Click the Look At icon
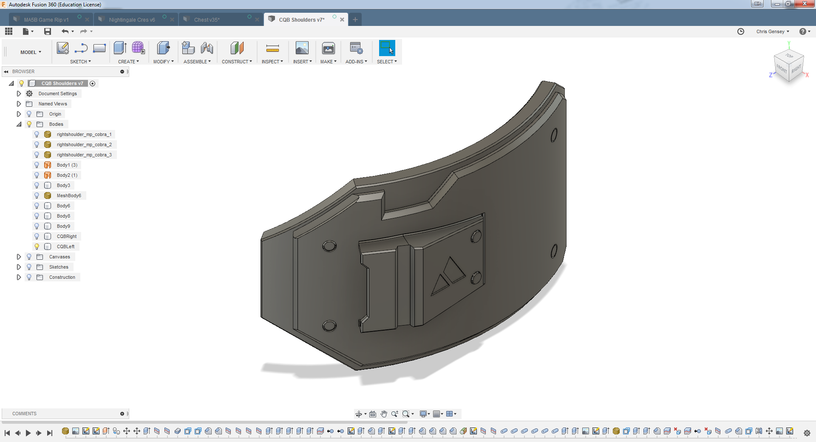Screen dimensions: 816x442 click(373, 414)
